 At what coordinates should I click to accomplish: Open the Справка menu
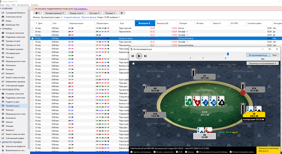[34, 5]
